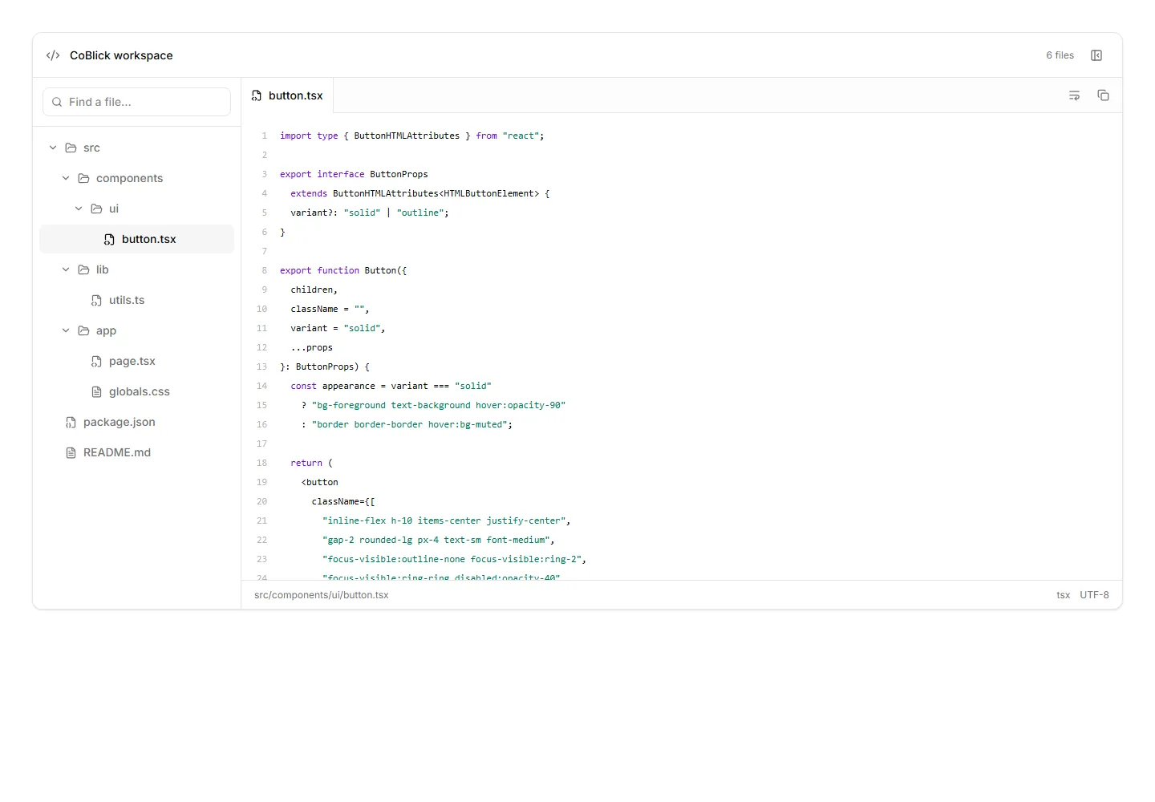
Task: Open button.tsx in the file tree
Action: click(136, 239)
